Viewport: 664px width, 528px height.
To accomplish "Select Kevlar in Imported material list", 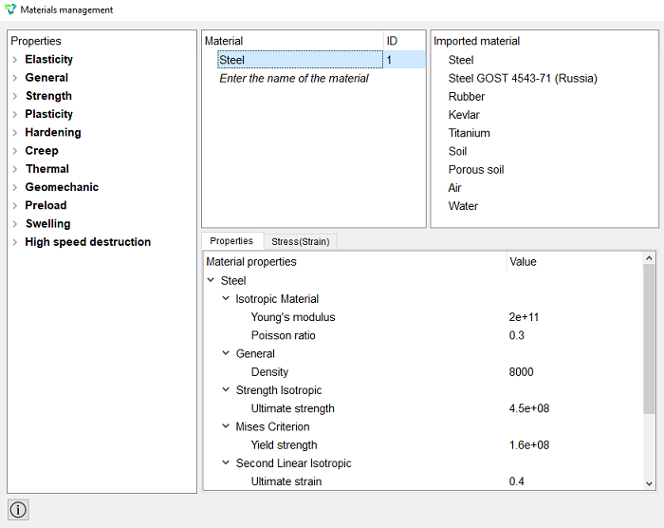I will pyautogui.click(x=464, y=115).
